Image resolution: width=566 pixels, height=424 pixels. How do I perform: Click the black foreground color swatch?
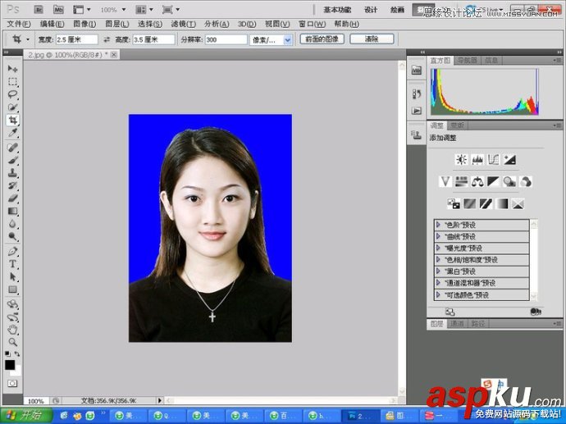(x=10, y=364)
